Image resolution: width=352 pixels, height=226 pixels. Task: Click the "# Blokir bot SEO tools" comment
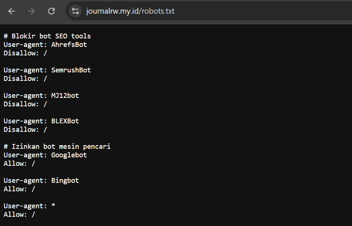click(47, 36)
